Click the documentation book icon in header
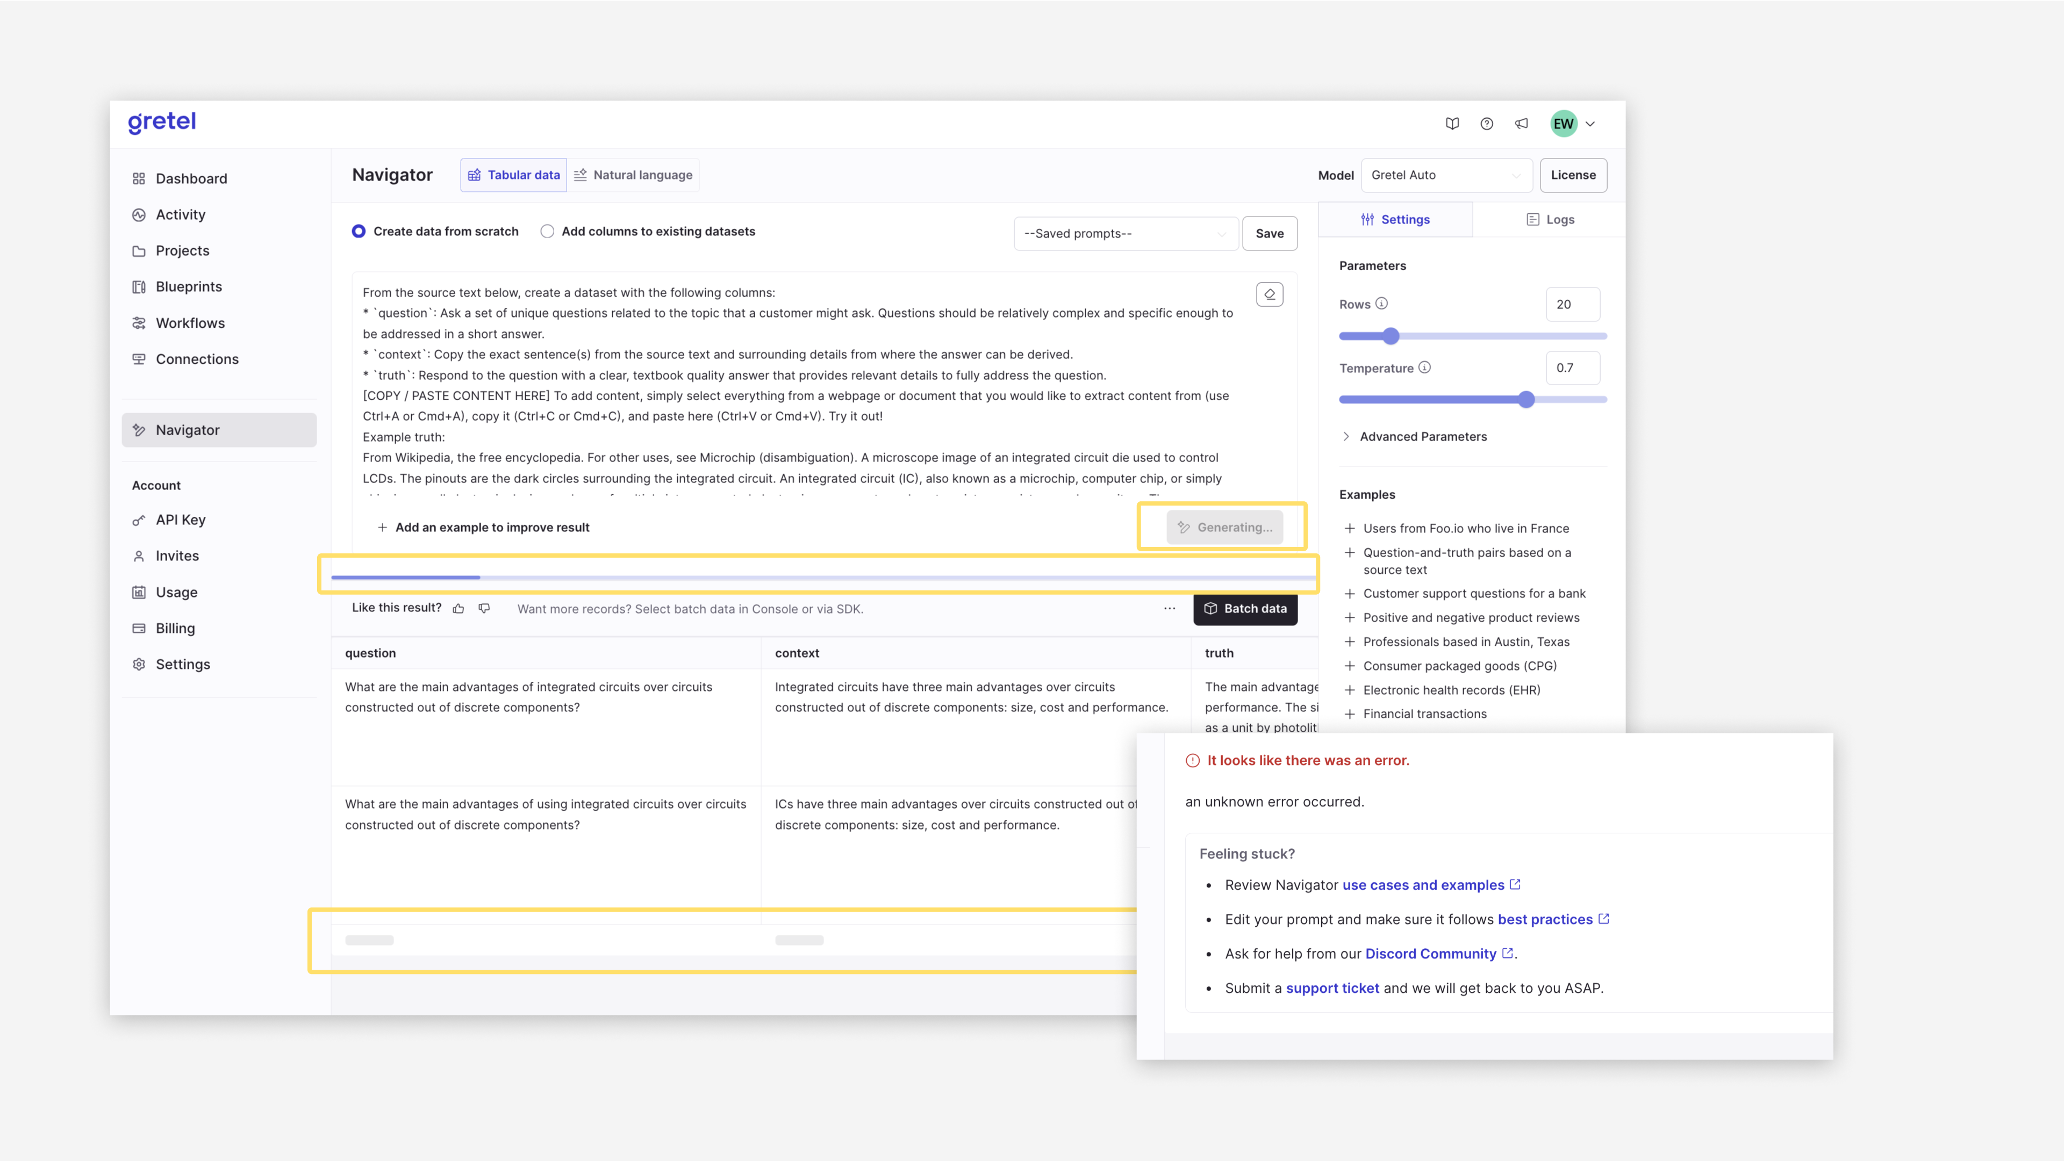2064x1161 pixels. click(1452, 124)
